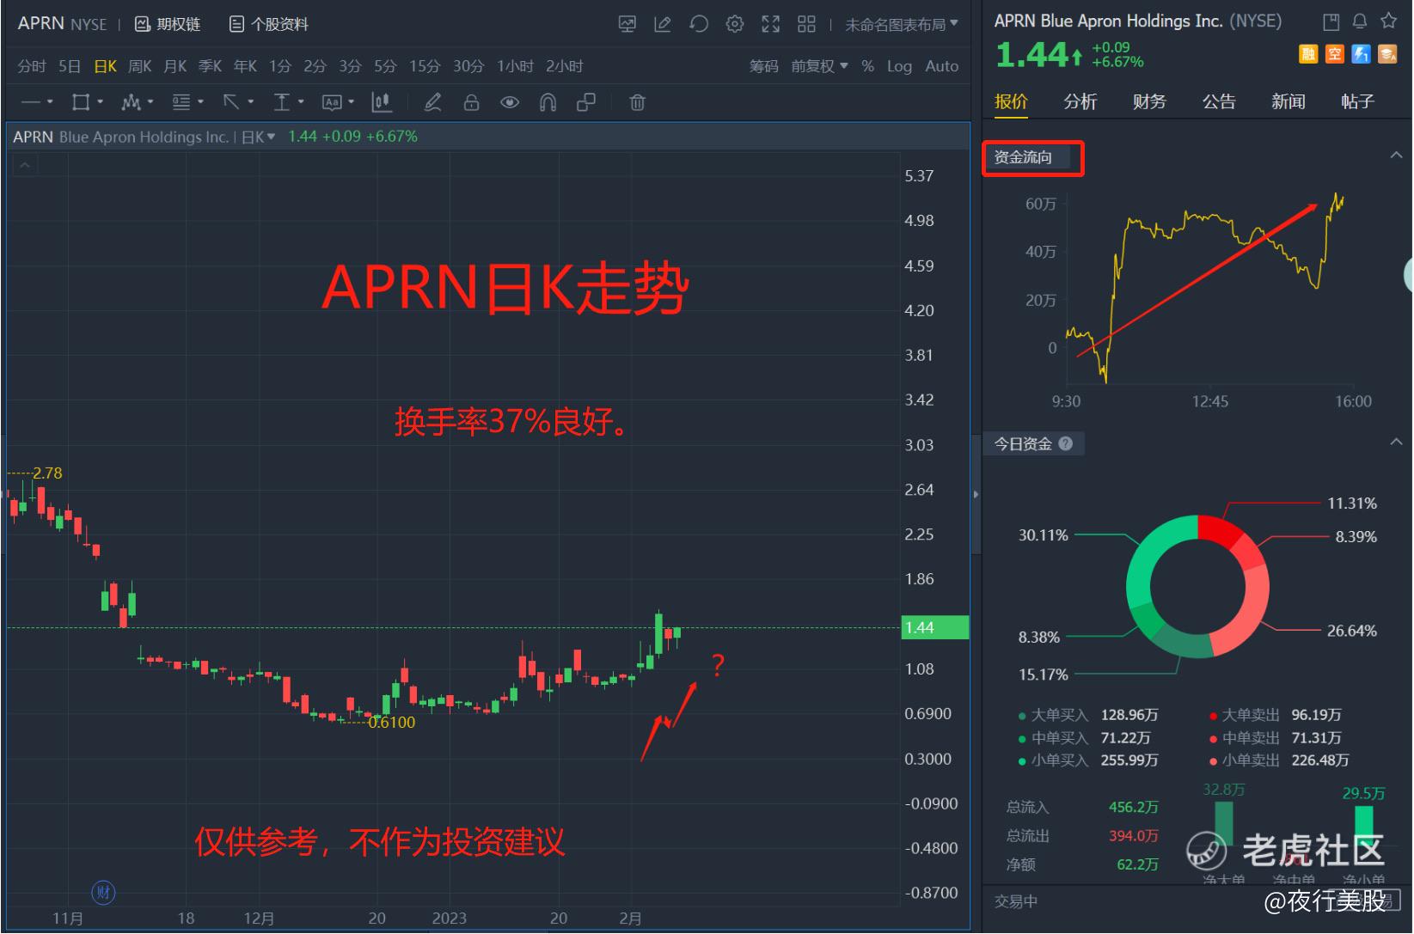Viewport: 1414px width, 934px height.
Task: Switch to the 公告 announcements tab
Action: tap(1219, 101)
